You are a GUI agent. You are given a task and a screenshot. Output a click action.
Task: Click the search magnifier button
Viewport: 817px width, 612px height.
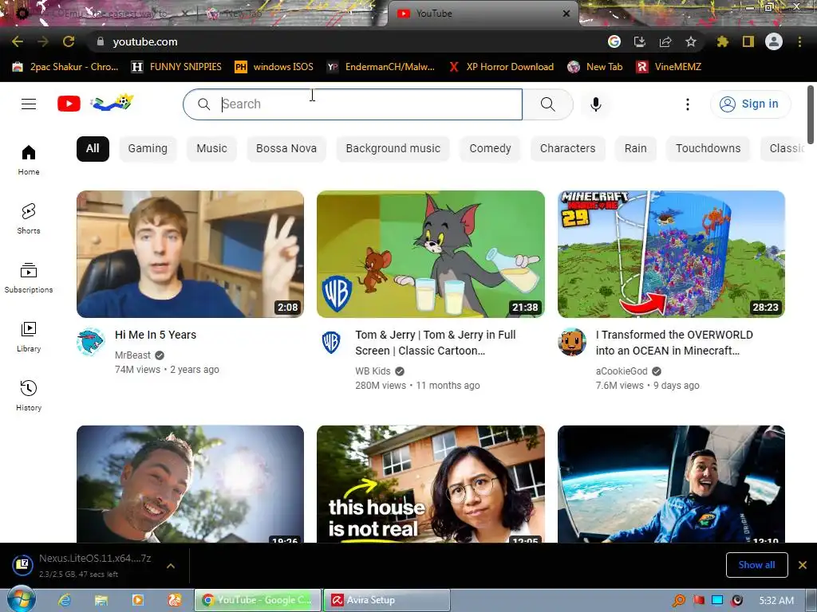coord(547,104)
